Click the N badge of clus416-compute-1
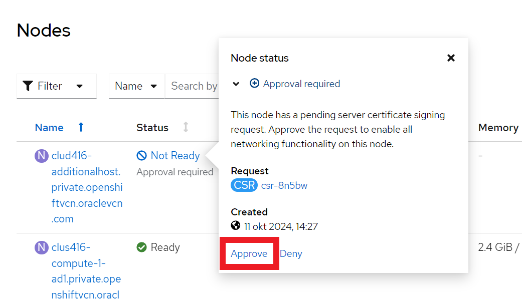 pos(42,247)
